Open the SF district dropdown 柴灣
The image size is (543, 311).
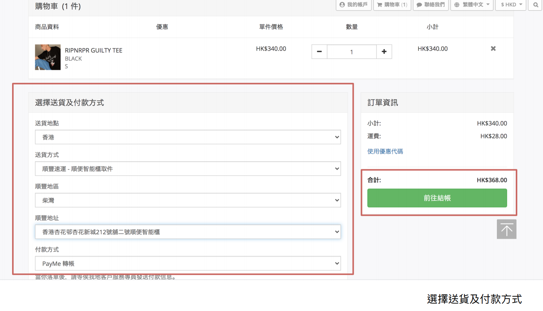tap(188, 200)
